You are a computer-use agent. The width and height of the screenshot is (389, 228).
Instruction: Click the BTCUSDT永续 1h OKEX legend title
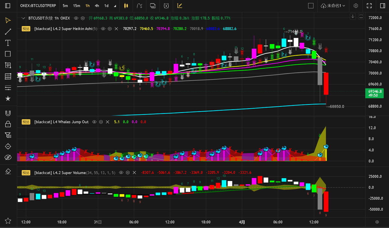[49, 18]
